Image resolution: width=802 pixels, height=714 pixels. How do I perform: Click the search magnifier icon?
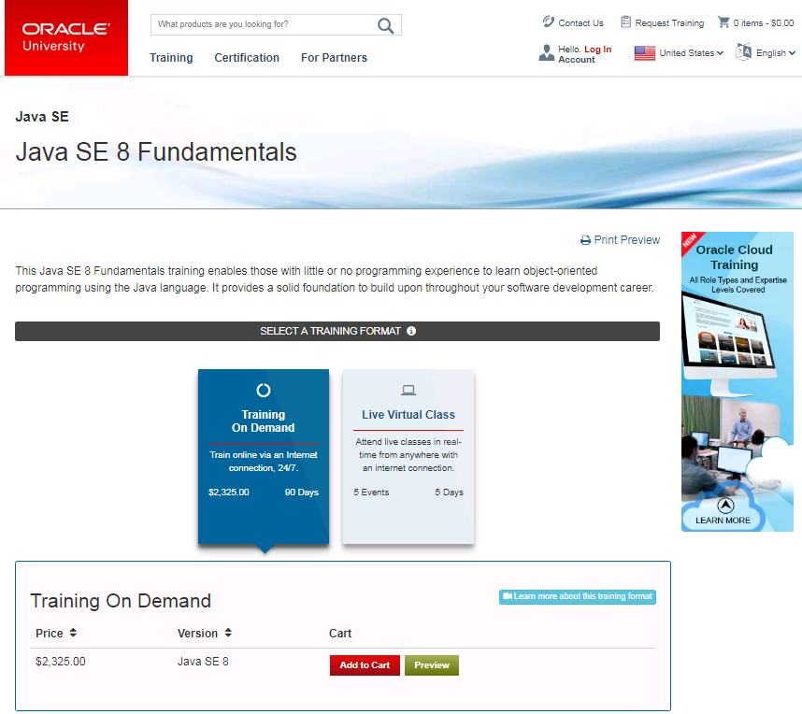pos(386,25)
